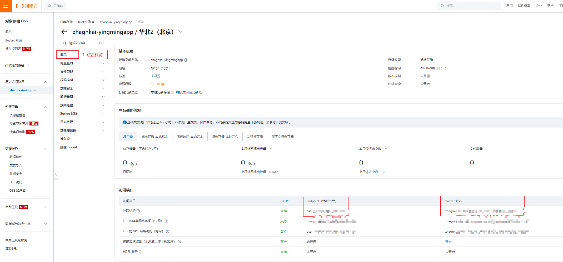Open SDK下载 in the sidebar
563x262 pixels.
[11, 249]
